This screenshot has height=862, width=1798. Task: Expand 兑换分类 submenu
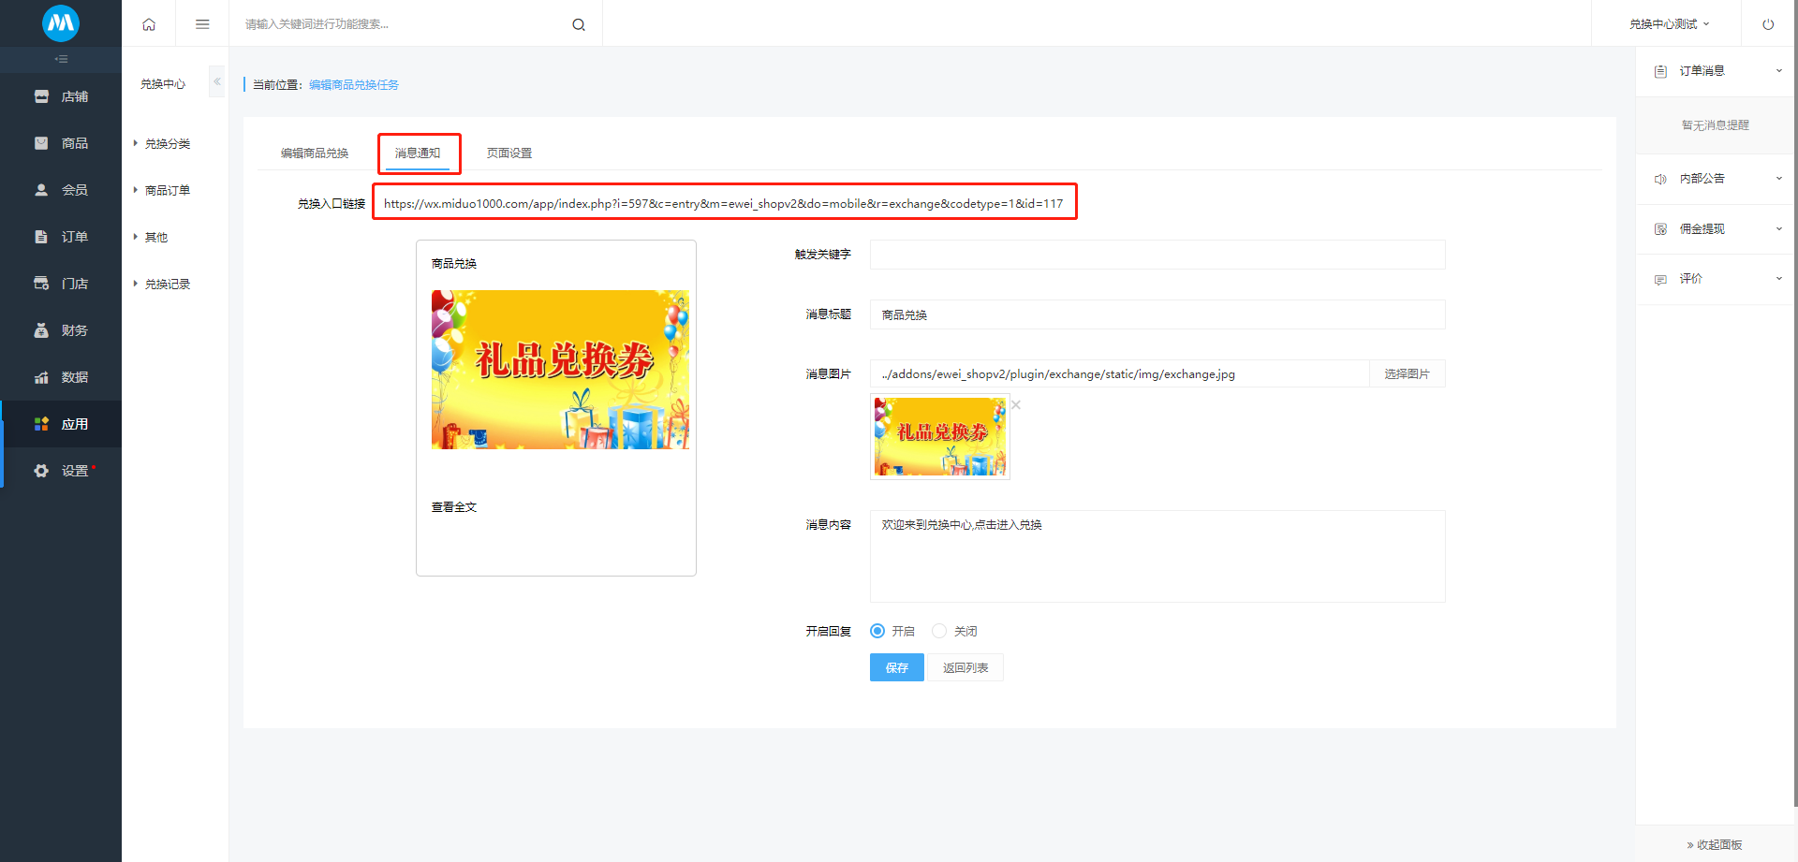tap(168, 143)
